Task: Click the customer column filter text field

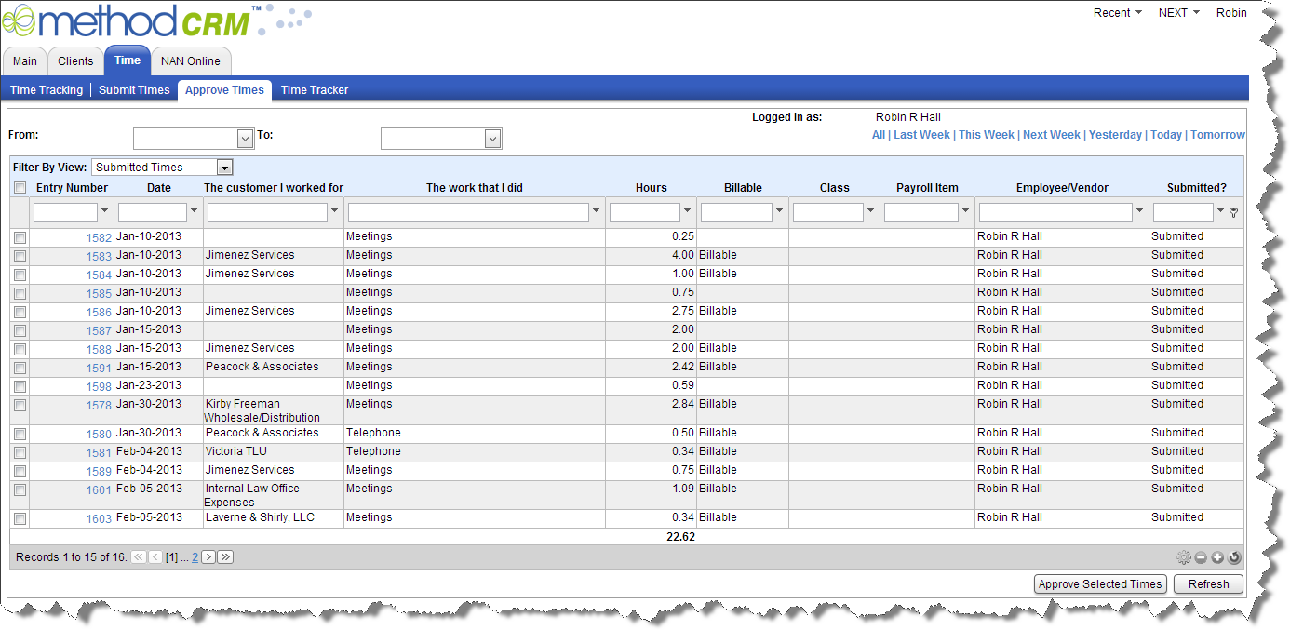Action: coord(266,212)
